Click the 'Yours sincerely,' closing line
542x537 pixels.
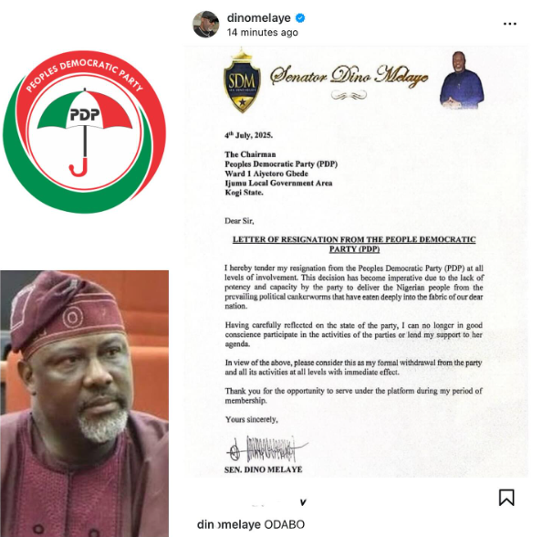pyautogui.click(x=251, y=419)
